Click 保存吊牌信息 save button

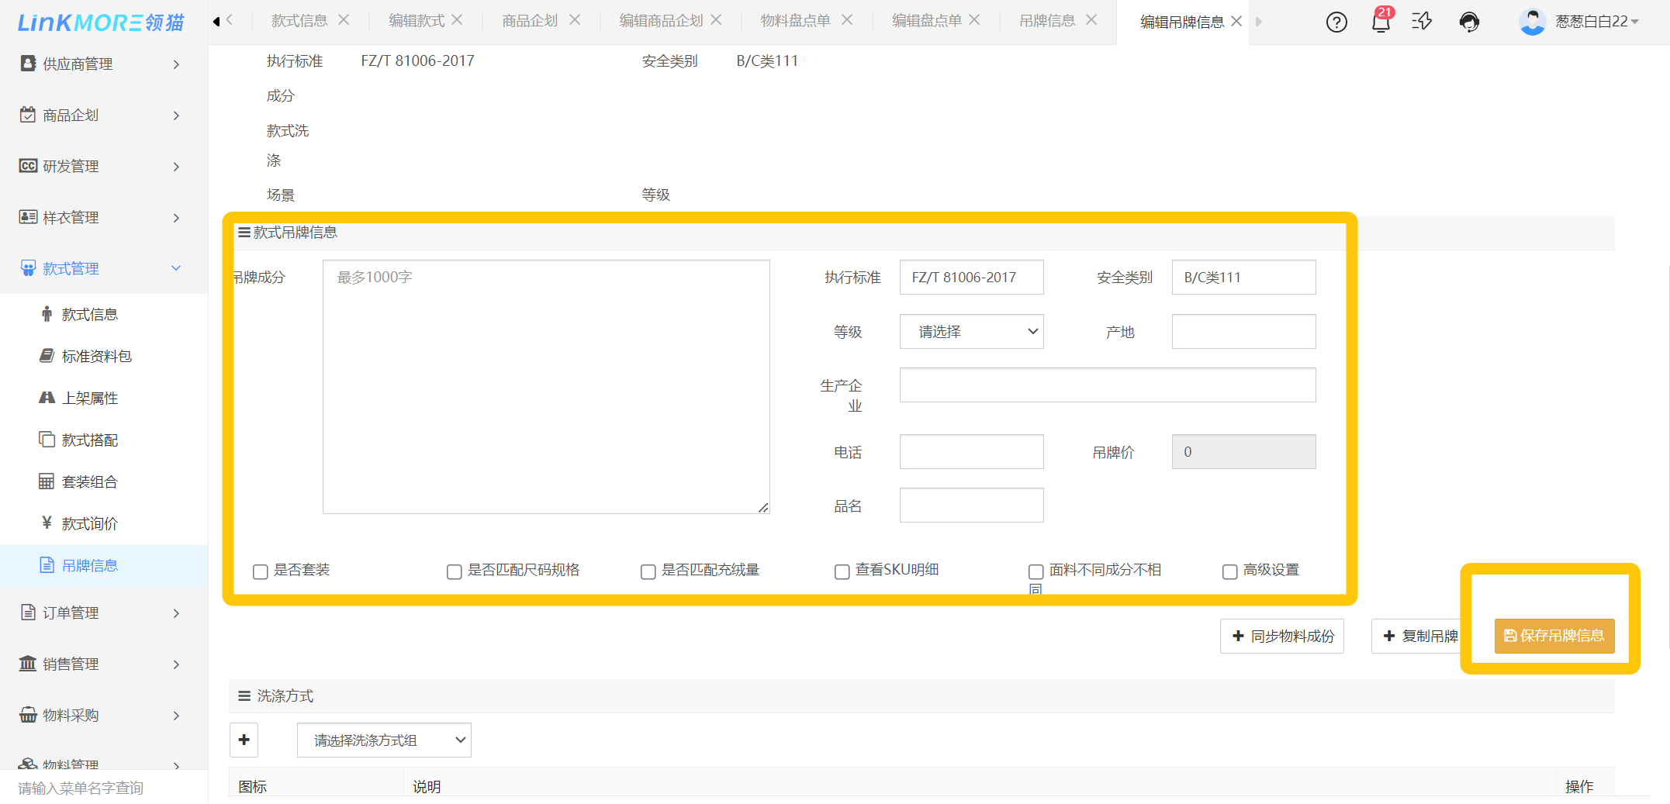pyautogui.click(x=1554, y=636)
